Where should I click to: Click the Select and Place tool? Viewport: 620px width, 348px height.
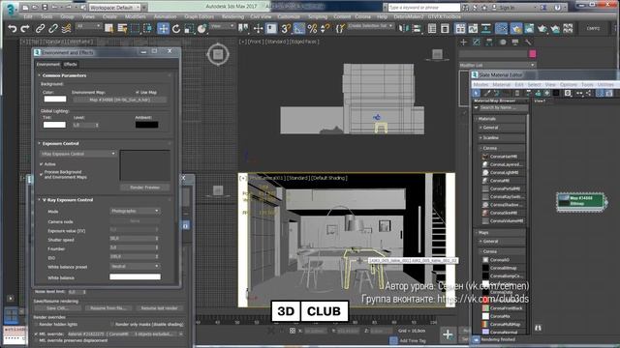tap(202, 28)
